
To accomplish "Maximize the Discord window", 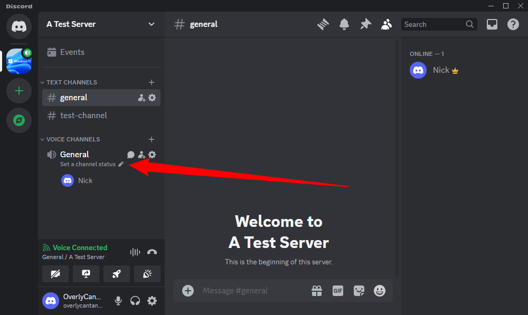I will pos(506,6).
